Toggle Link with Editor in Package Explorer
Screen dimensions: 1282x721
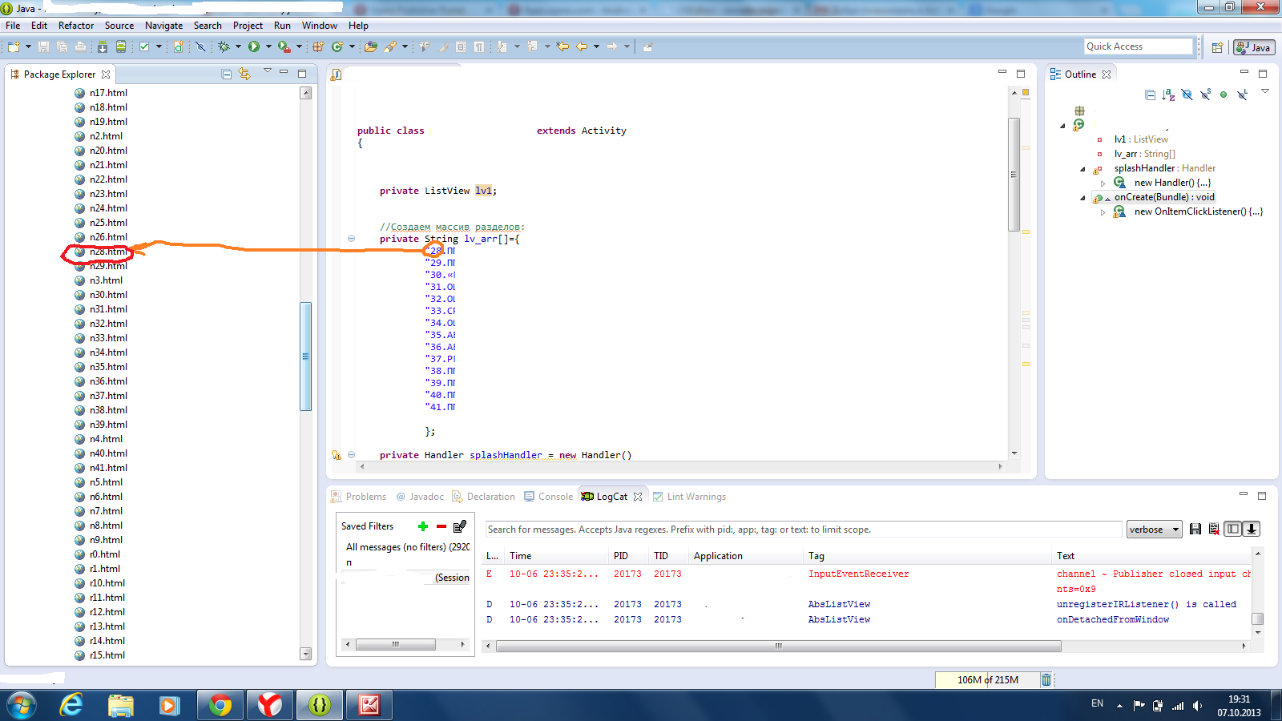[244, 75]
